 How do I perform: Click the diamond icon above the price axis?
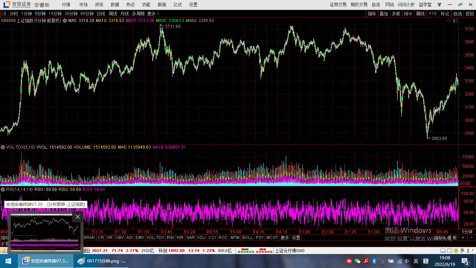tap(449, 21)
